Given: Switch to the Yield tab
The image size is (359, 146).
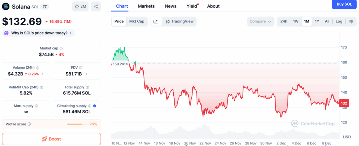Looking at the screenshot, I should pos(192,6).
